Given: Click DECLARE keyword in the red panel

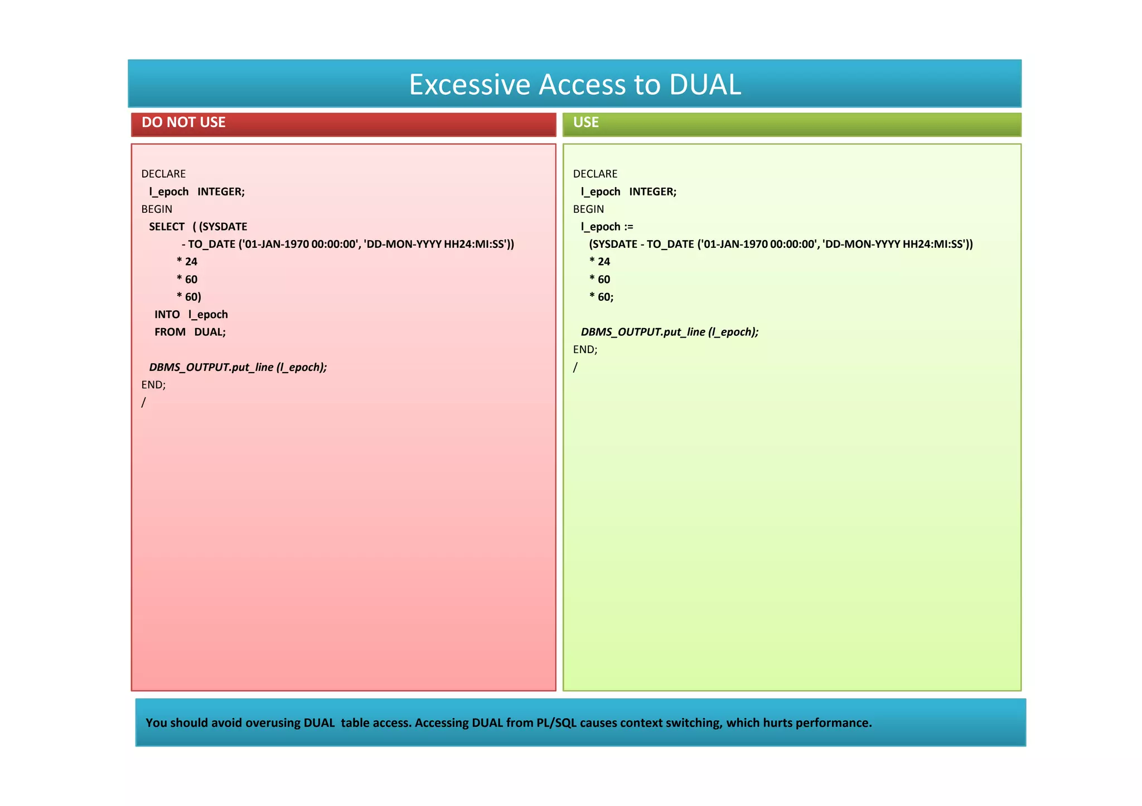Looking at the screenshot, I should click(163, 174).
